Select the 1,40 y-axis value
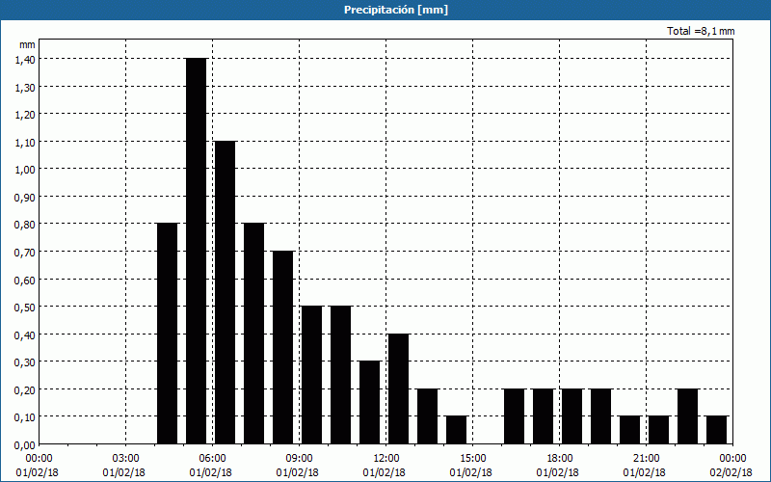Screen dimensions: 771x482 click(x=25, y=59)
